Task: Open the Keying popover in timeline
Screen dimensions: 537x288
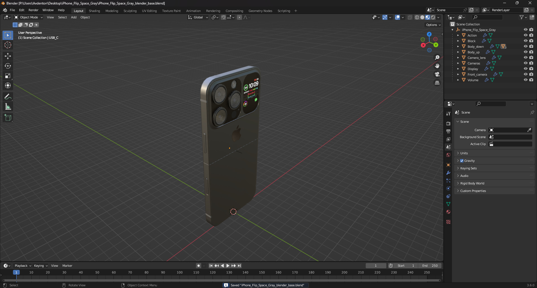Action: point(41,266)
